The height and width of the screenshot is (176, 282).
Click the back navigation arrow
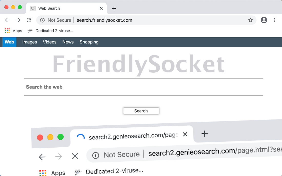tap(7, 20)
